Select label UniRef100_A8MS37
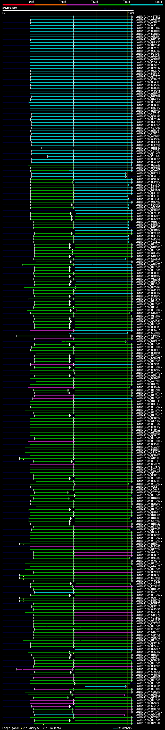Screen dimensions: 165x730 point(148,148)
